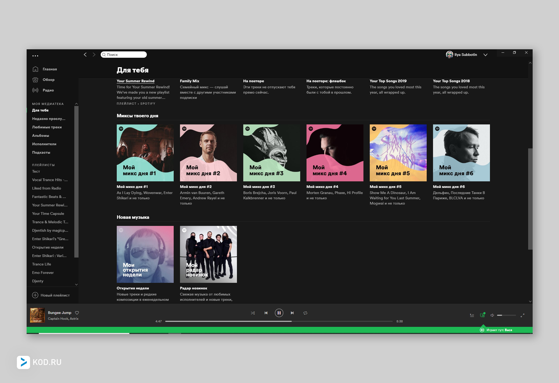The image size is (559, 383).
Task: Open the three-dots app menu
Action: click(35, 56)
